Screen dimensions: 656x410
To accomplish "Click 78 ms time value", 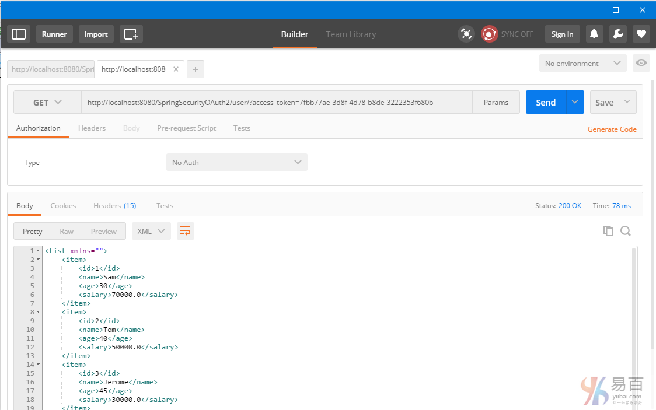I will point(622,206).
